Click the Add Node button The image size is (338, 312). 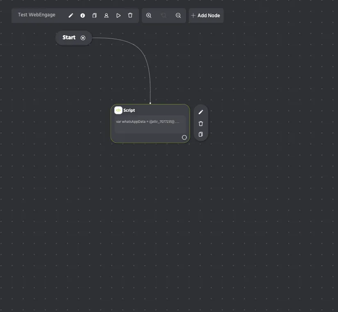[x=206, y=16]
